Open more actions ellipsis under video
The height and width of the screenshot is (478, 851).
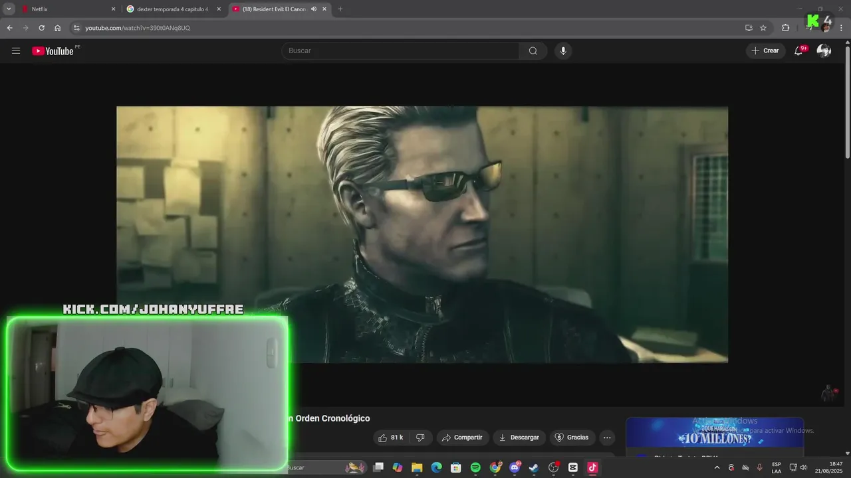point(607,438)
